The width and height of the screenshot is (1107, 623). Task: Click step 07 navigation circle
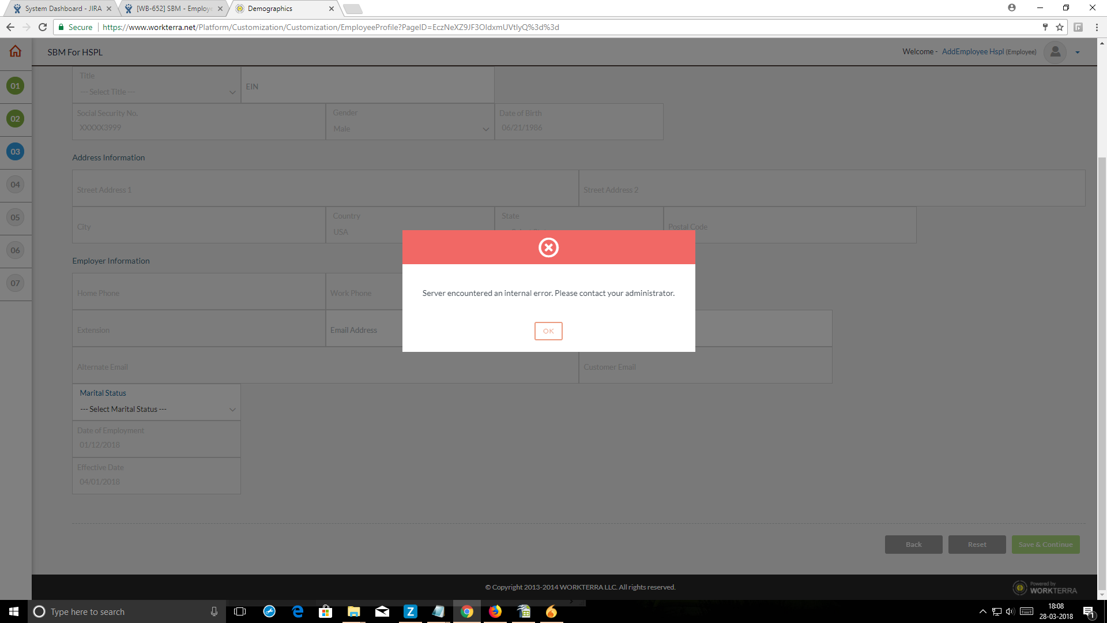16,283
